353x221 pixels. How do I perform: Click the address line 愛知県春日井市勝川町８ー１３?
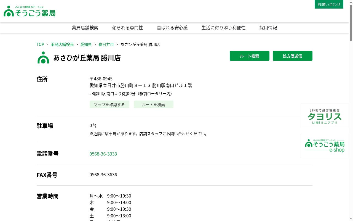pos(141,85)
